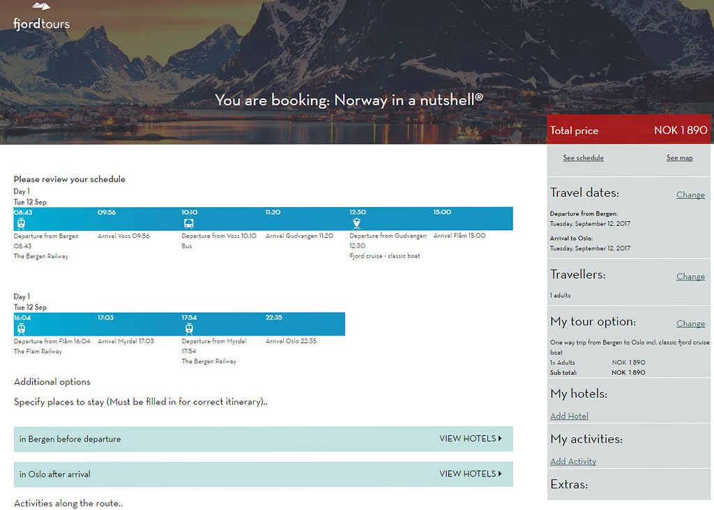Click the Sub total NOK 1 890 line
The height and width of the screenshot is (510, 714).
tap(598, 373)
